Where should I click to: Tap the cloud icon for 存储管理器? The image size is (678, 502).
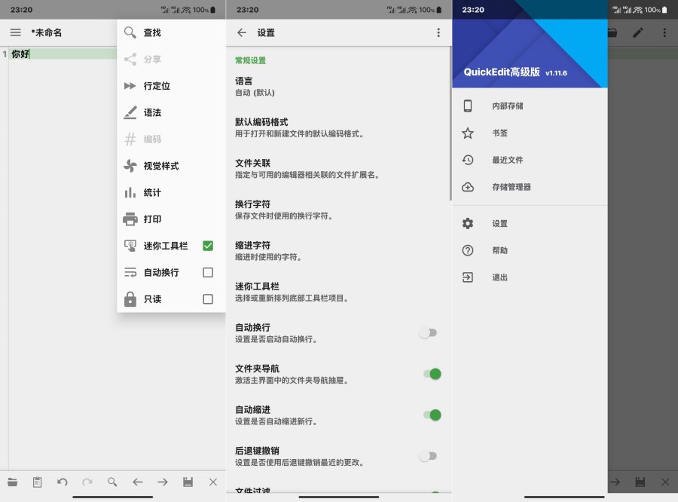tap(467, 187)
